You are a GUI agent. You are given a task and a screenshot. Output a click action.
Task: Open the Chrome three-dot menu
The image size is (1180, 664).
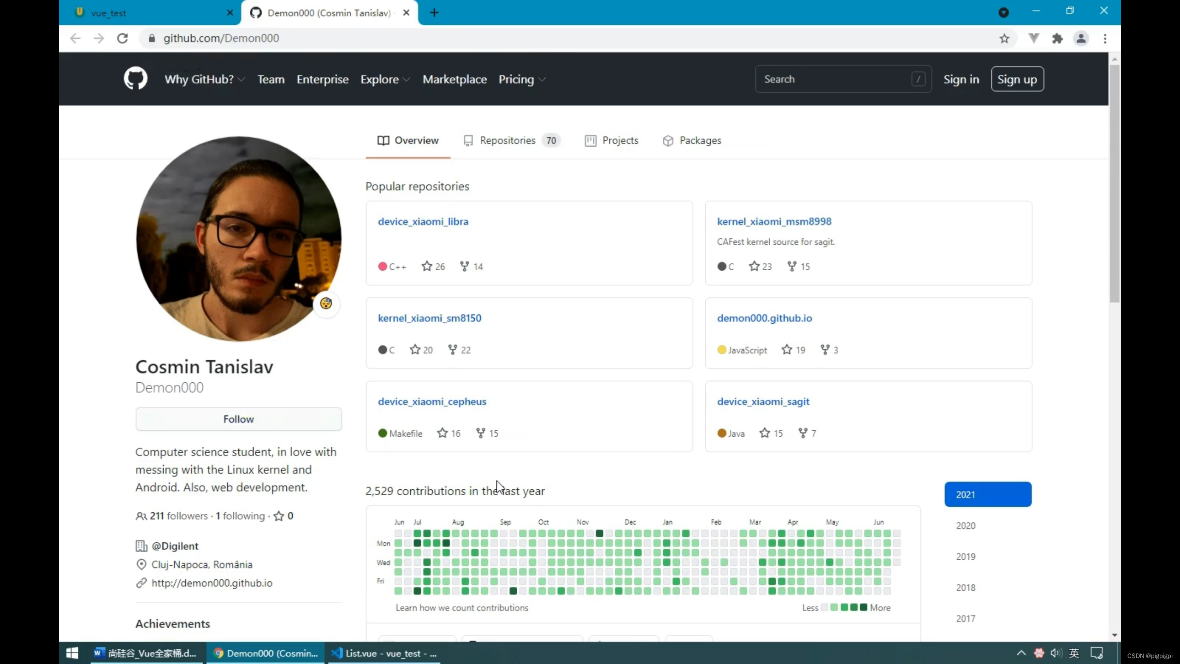[1105, 38]
